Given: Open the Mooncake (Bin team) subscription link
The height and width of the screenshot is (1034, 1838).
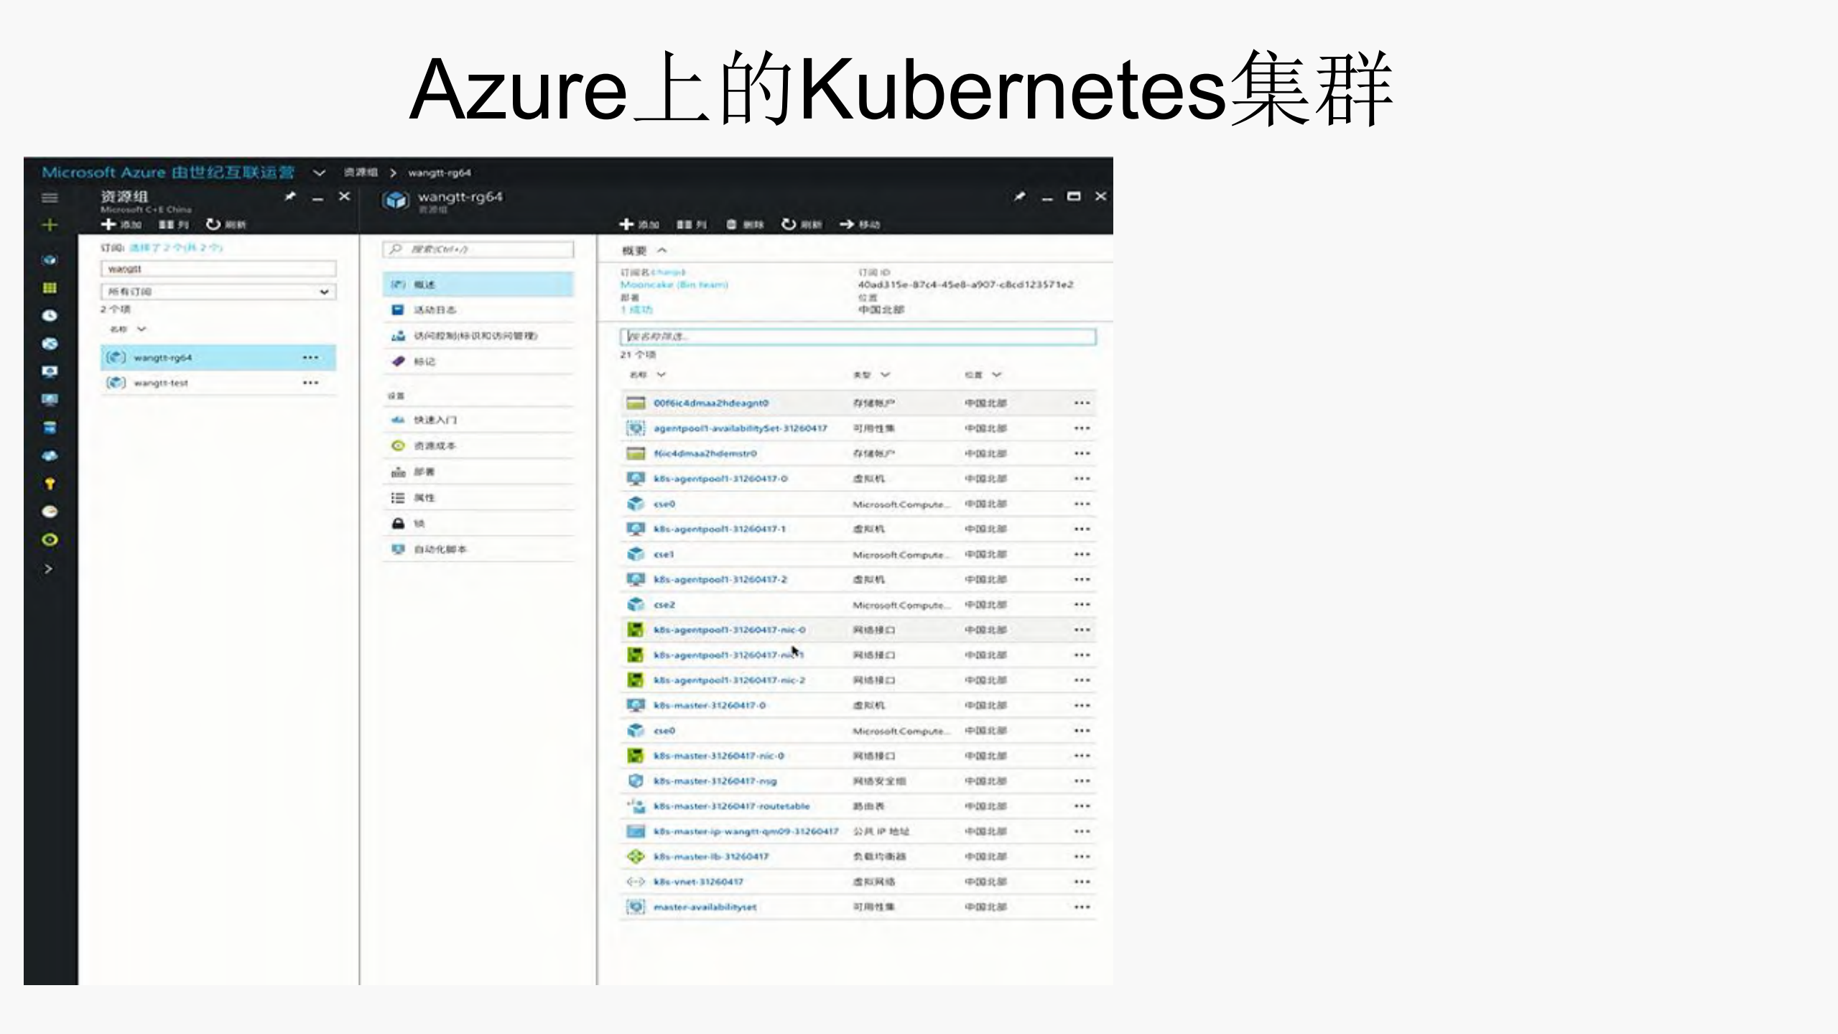Looking at the screenshot, I should click(x=673, y=284).
